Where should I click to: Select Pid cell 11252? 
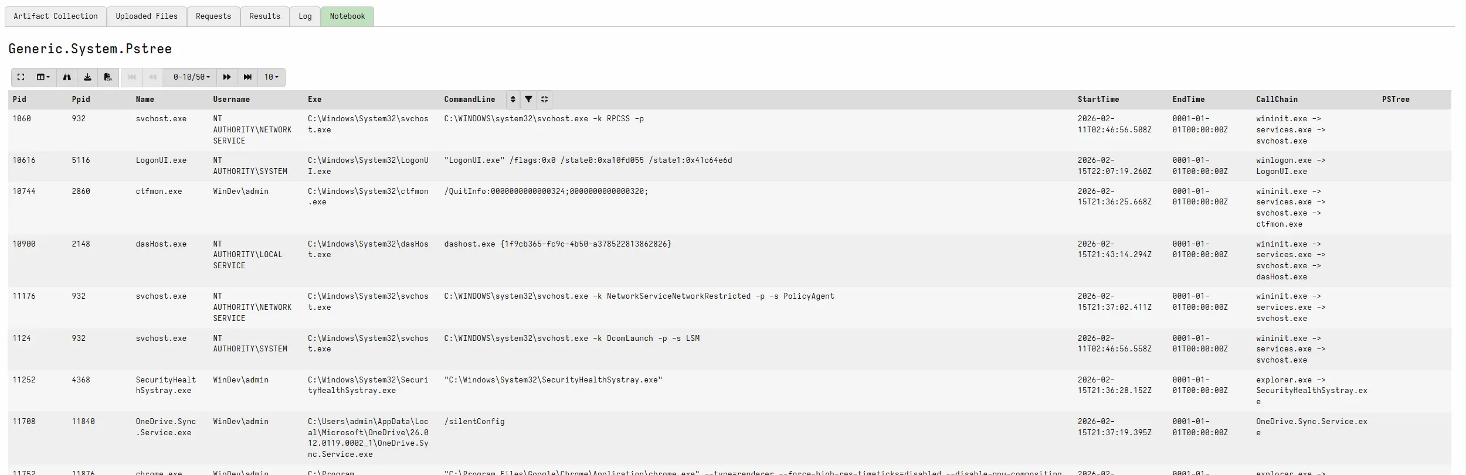pos(24,380)
